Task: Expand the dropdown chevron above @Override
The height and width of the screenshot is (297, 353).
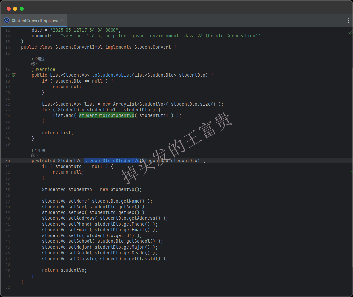Action: click(x=38, y=64)
